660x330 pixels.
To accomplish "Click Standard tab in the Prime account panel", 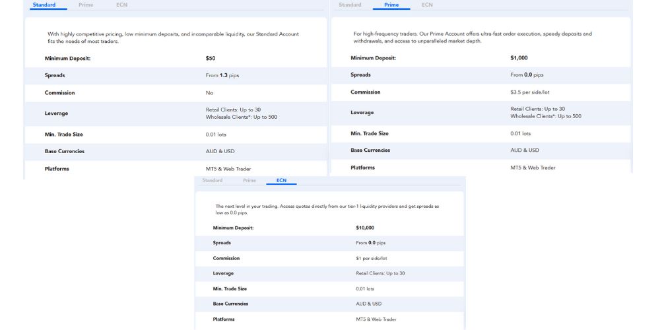I will [x=350, y=5].
